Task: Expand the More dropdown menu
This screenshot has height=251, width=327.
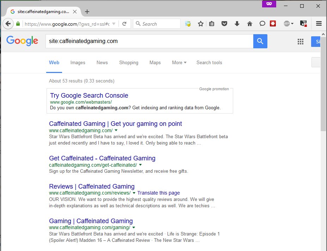Action: pyautogui.click(x=179, y=62)
